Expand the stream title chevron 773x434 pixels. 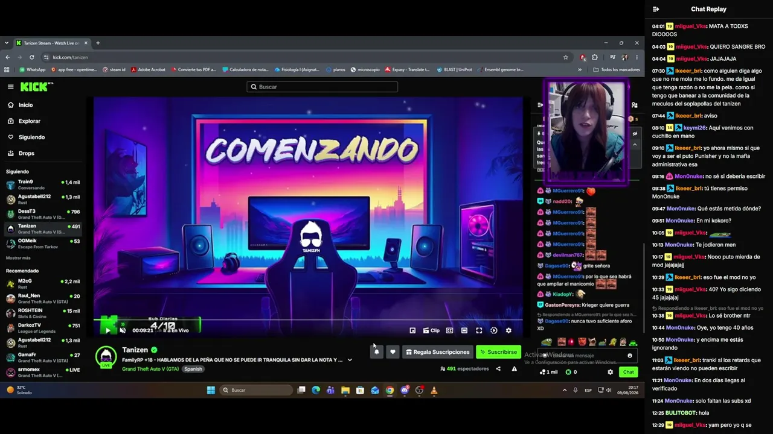[350, 360]
